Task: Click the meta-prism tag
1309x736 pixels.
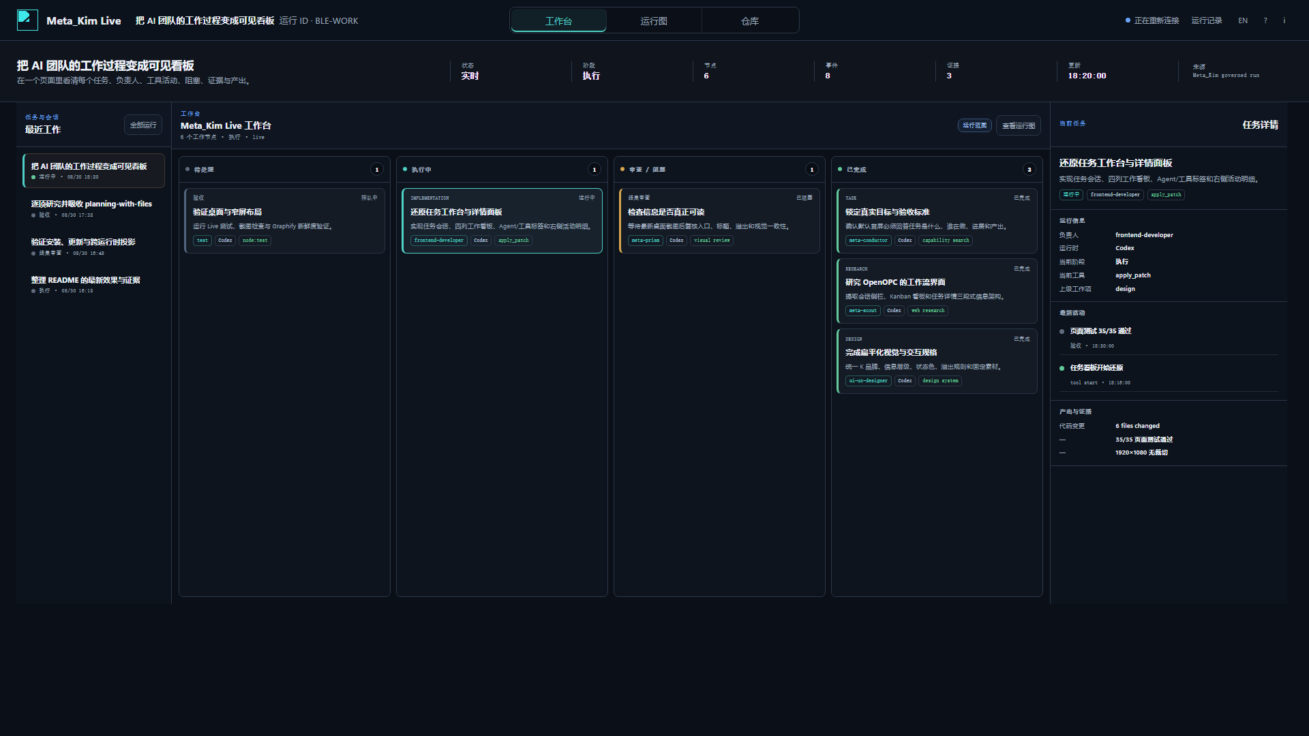Action: (x=646, y=241)
